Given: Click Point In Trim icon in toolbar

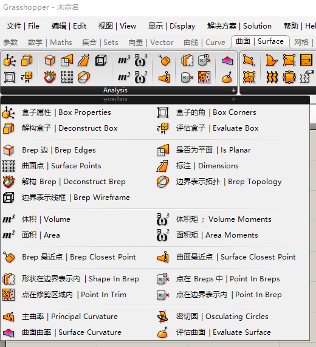Looking at the screenshot, I should click(204, 77).
